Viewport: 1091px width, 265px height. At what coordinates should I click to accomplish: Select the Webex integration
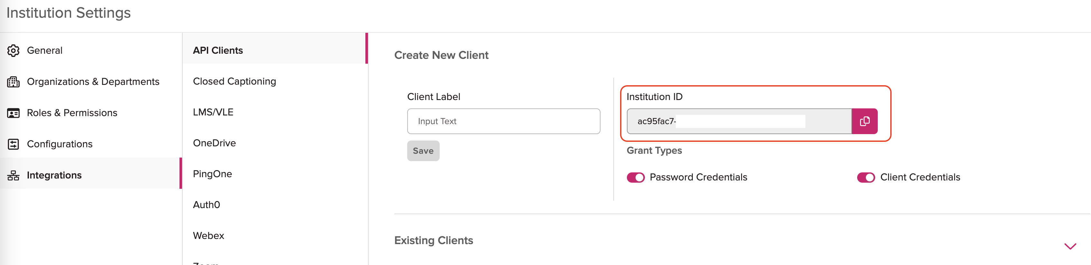(x=208, y=236)
